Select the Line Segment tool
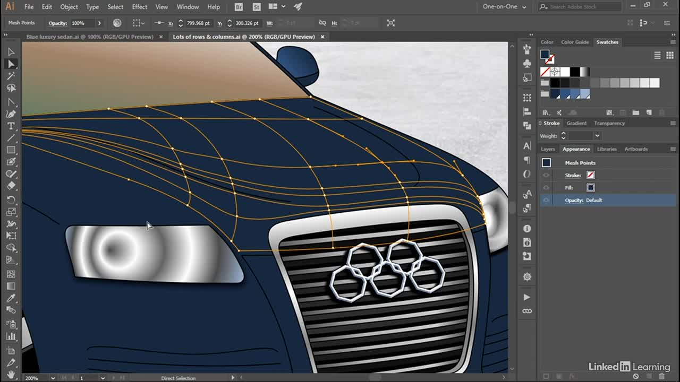The width and height of the screenshot is (680, 382). pyautogui.click(x=11, y=138)
